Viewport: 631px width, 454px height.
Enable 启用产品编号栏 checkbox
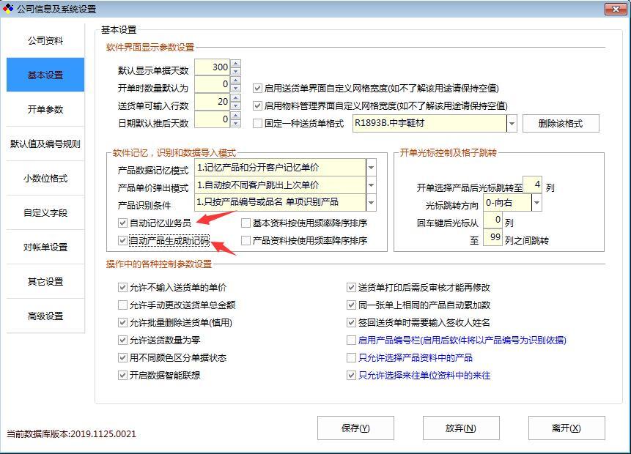click(x=351, y=340)
